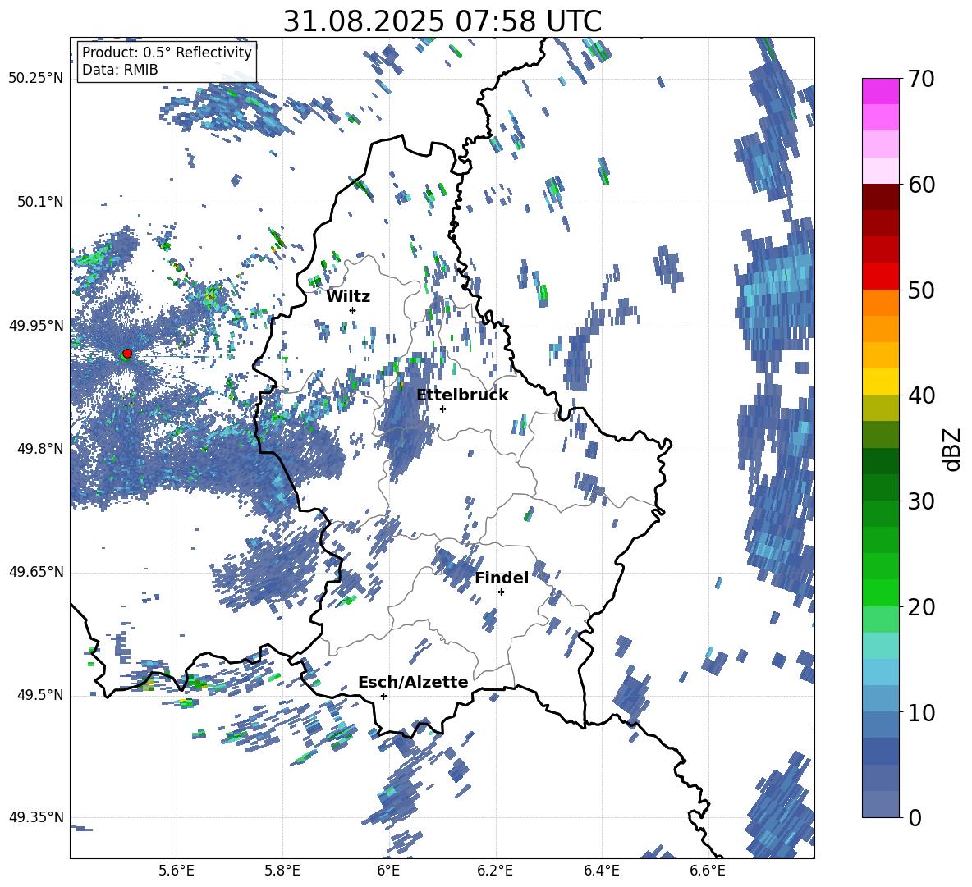Click the Wiltz city label
This screenshot has height=887, width=972.
348,297
